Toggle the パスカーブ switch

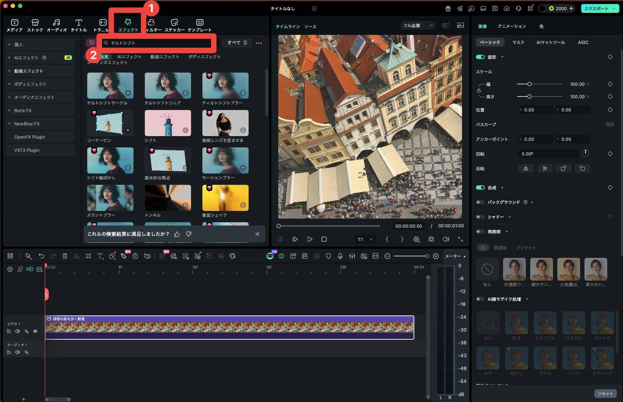tap(610, 124)
